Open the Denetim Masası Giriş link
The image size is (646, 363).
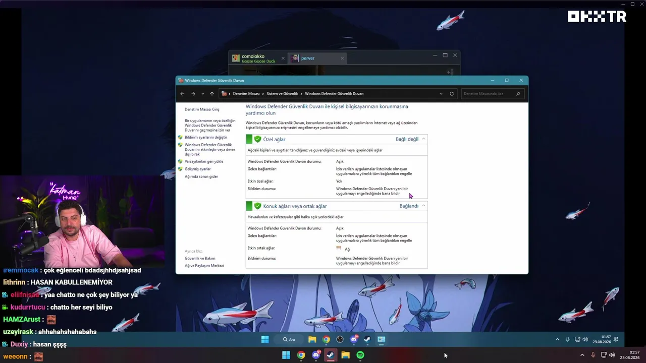click(202, 109)
